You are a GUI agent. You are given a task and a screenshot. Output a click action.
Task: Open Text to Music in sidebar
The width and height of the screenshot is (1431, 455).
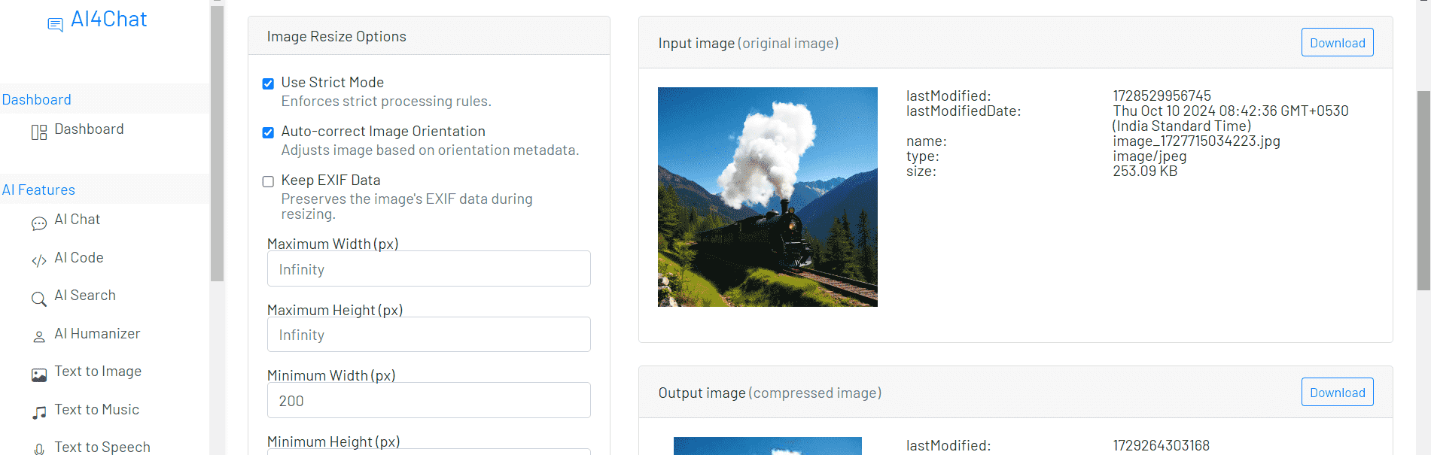96,410
